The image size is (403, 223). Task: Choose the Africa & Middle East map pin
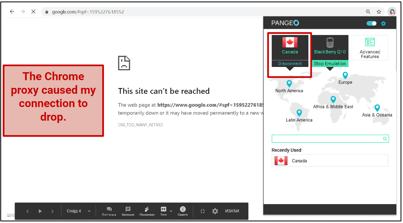(333, 100)
